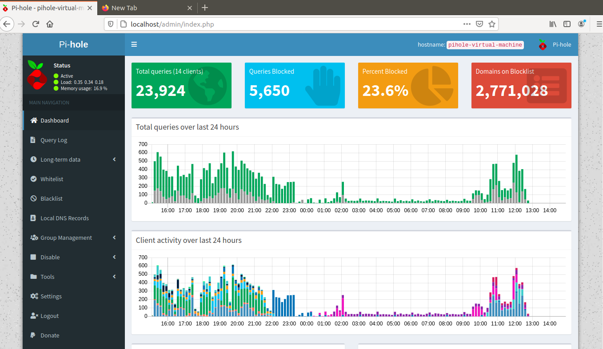
Task: Click the Total queries green card
Action: tap(181, 85)
